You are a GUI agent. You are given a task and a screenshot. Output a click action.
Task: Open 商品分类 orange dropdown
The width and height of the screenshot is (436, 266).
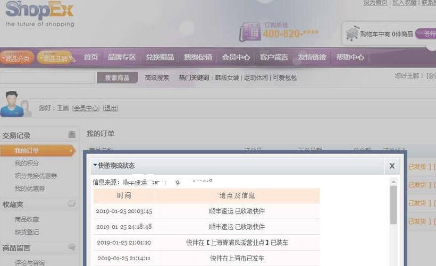(17, 58)
